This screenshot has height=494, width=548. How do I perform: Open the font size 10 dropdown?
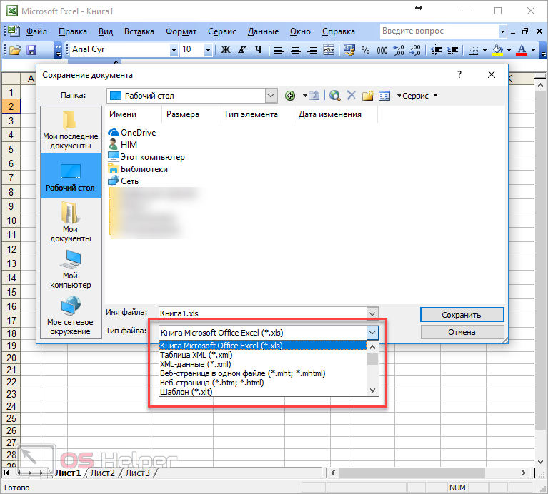[208, 50]
